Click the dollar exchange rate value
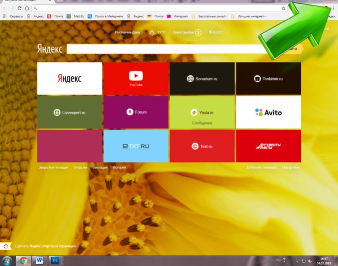This screenshot has width=338, height=266. click(216, 32)
